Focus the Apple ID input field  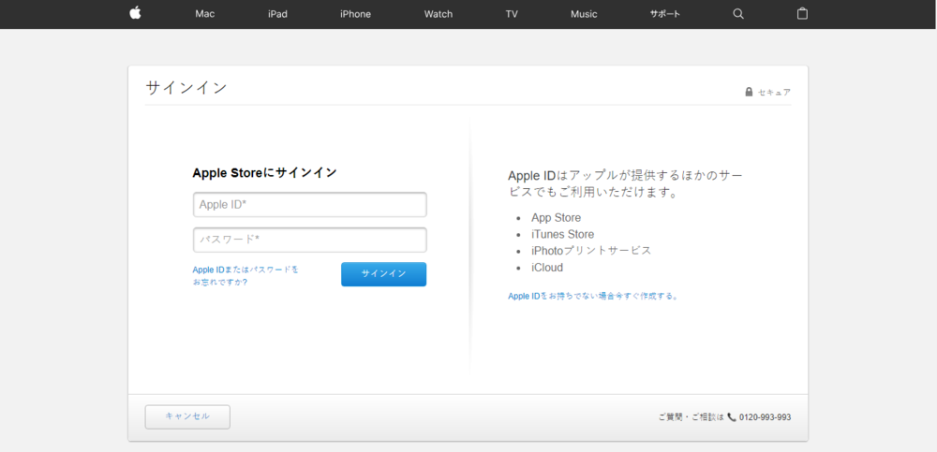(309, 205)
